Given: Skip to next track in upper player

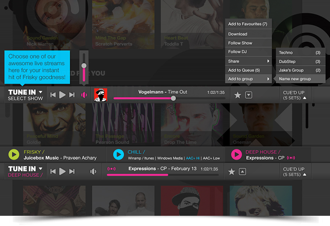Looking at the screenshot, I should coord(72,95).
